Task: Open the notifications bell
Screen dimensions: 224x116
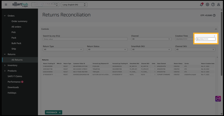Action: (x=201, y=5)
